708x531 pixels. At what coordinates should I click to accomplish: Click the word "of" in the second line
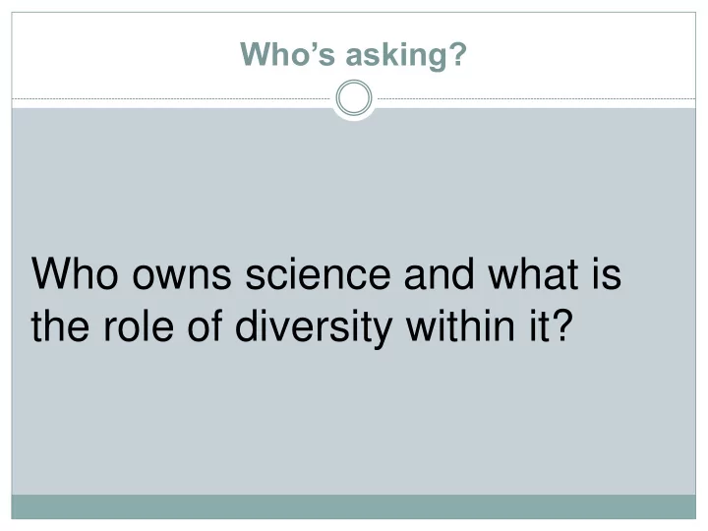pos(205,325)
